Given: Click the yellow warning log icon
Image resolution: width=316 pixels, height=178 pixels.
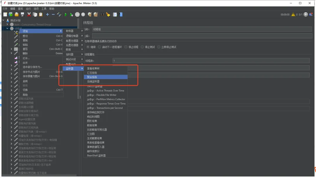Looking at the screenshot, I should click(293, 14).
